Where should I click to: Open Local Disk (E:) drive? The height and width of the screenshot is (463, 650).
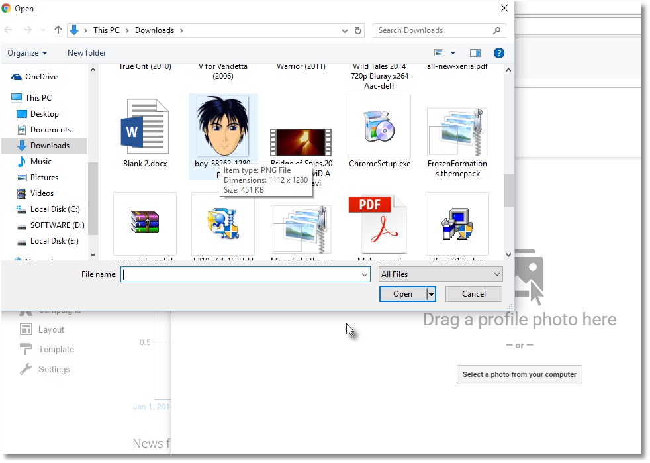pos(54,241)
